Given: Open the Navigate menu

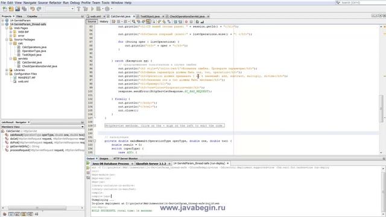Looking at the screenshot, I should coord(30,2).
